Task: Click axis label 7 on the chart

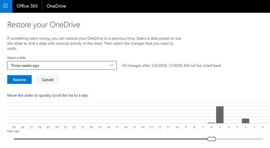Action: tap(203, 127)
